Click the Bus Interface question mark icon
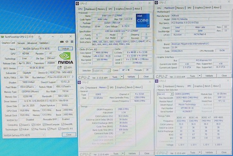The width and height of the screenshot is (233, 156). click(73, 77)
